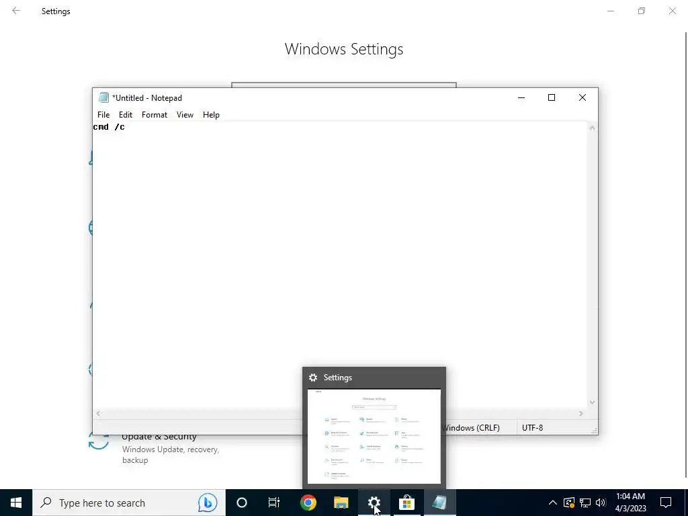Maximize the Notepad window
This screenshot has height=516, width=688.
click(x=552, y=97)
